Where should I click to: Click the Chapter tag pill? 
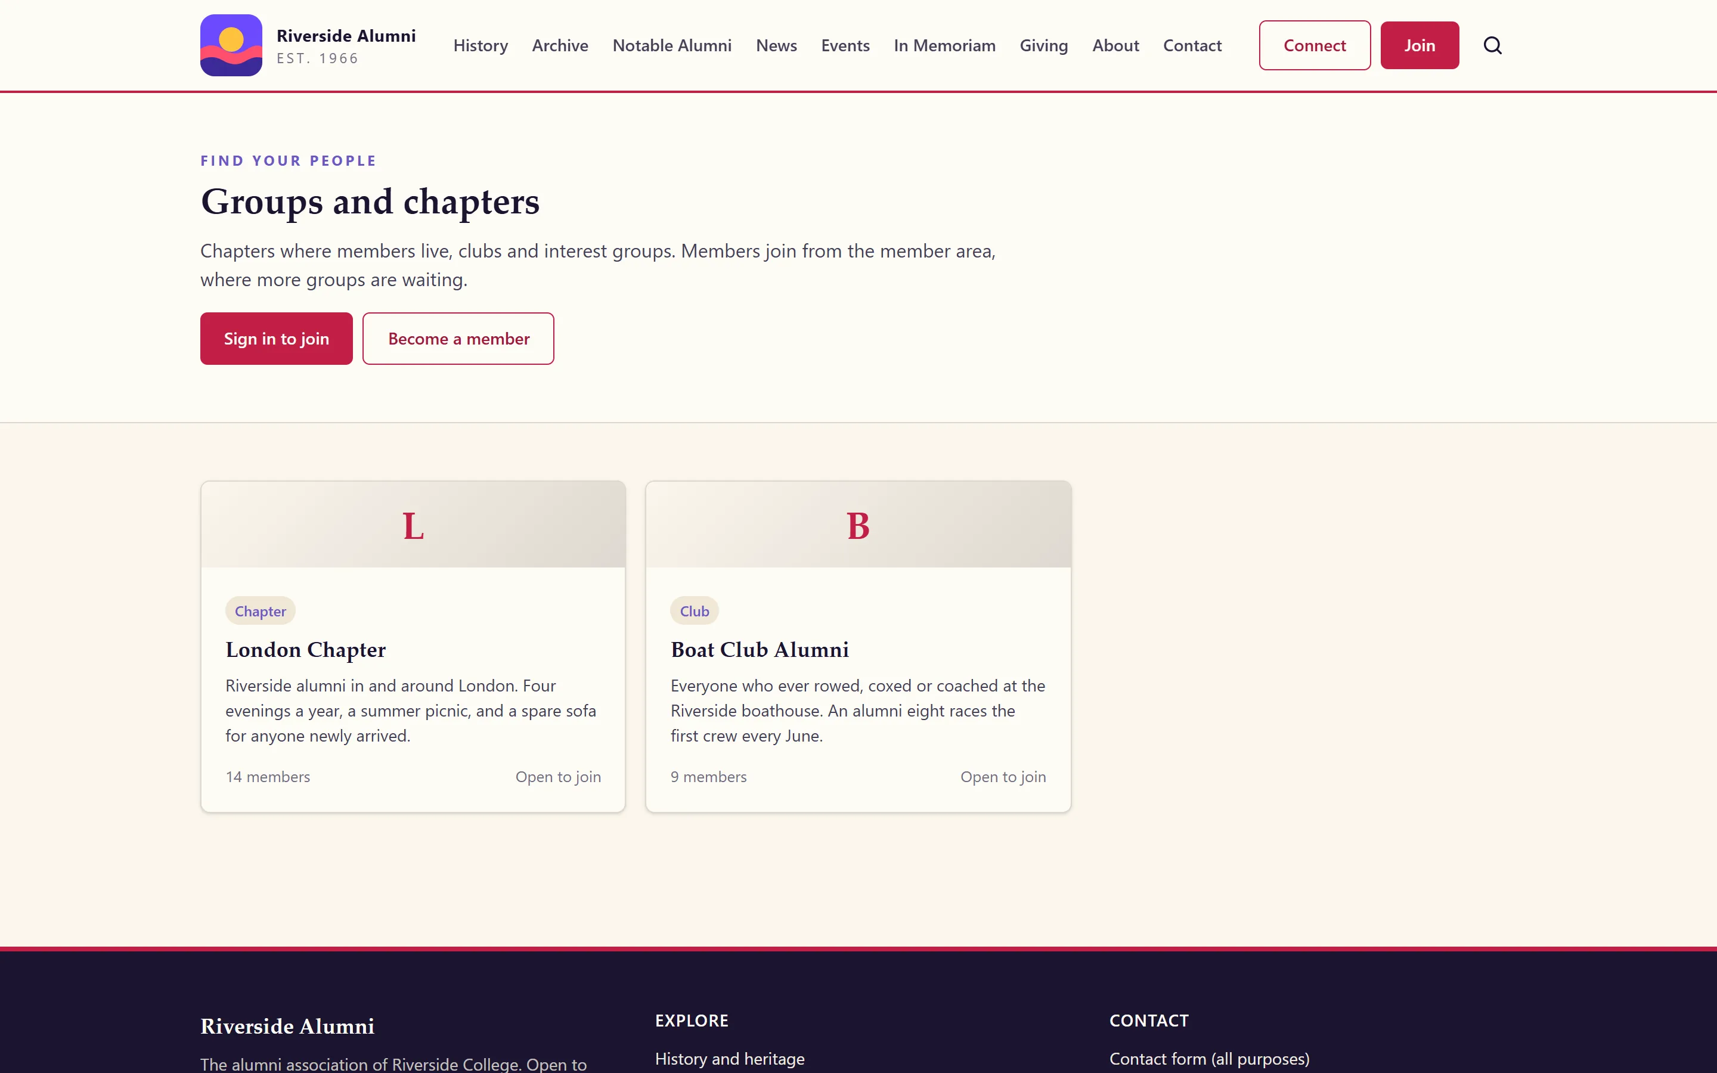[x=261, y=611]
